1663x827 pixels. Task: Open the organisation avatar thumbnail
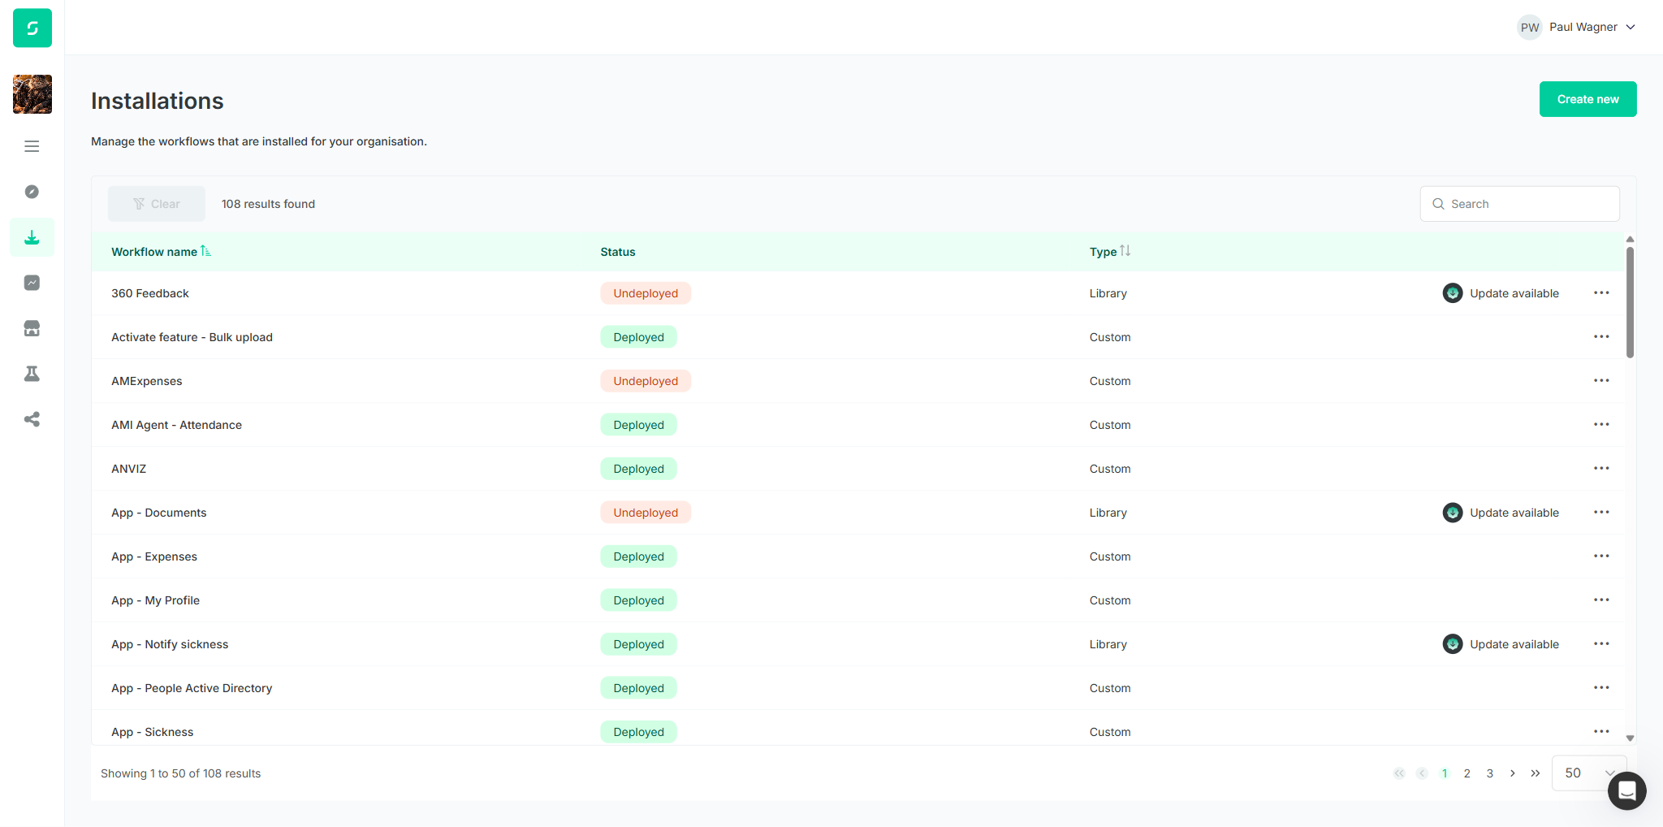point(32,94)
